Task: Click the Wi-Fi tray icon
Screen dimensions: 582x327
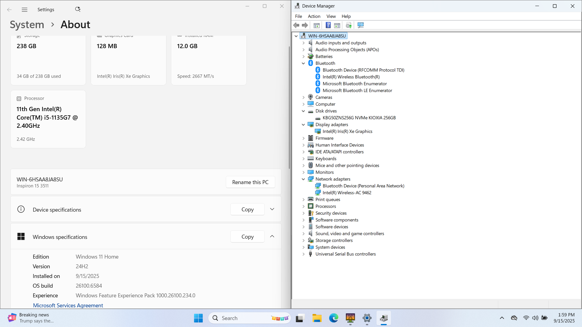Action: [x=526, y=318]
